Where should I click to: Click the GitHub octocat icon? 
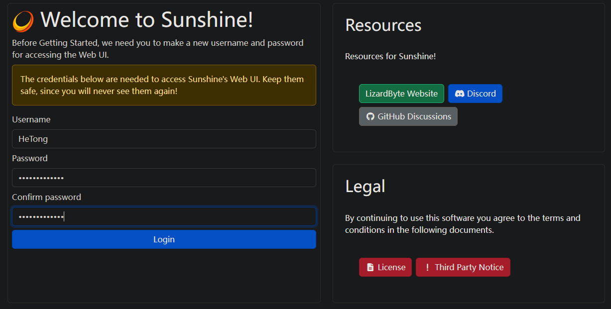(x=370, y=116)
